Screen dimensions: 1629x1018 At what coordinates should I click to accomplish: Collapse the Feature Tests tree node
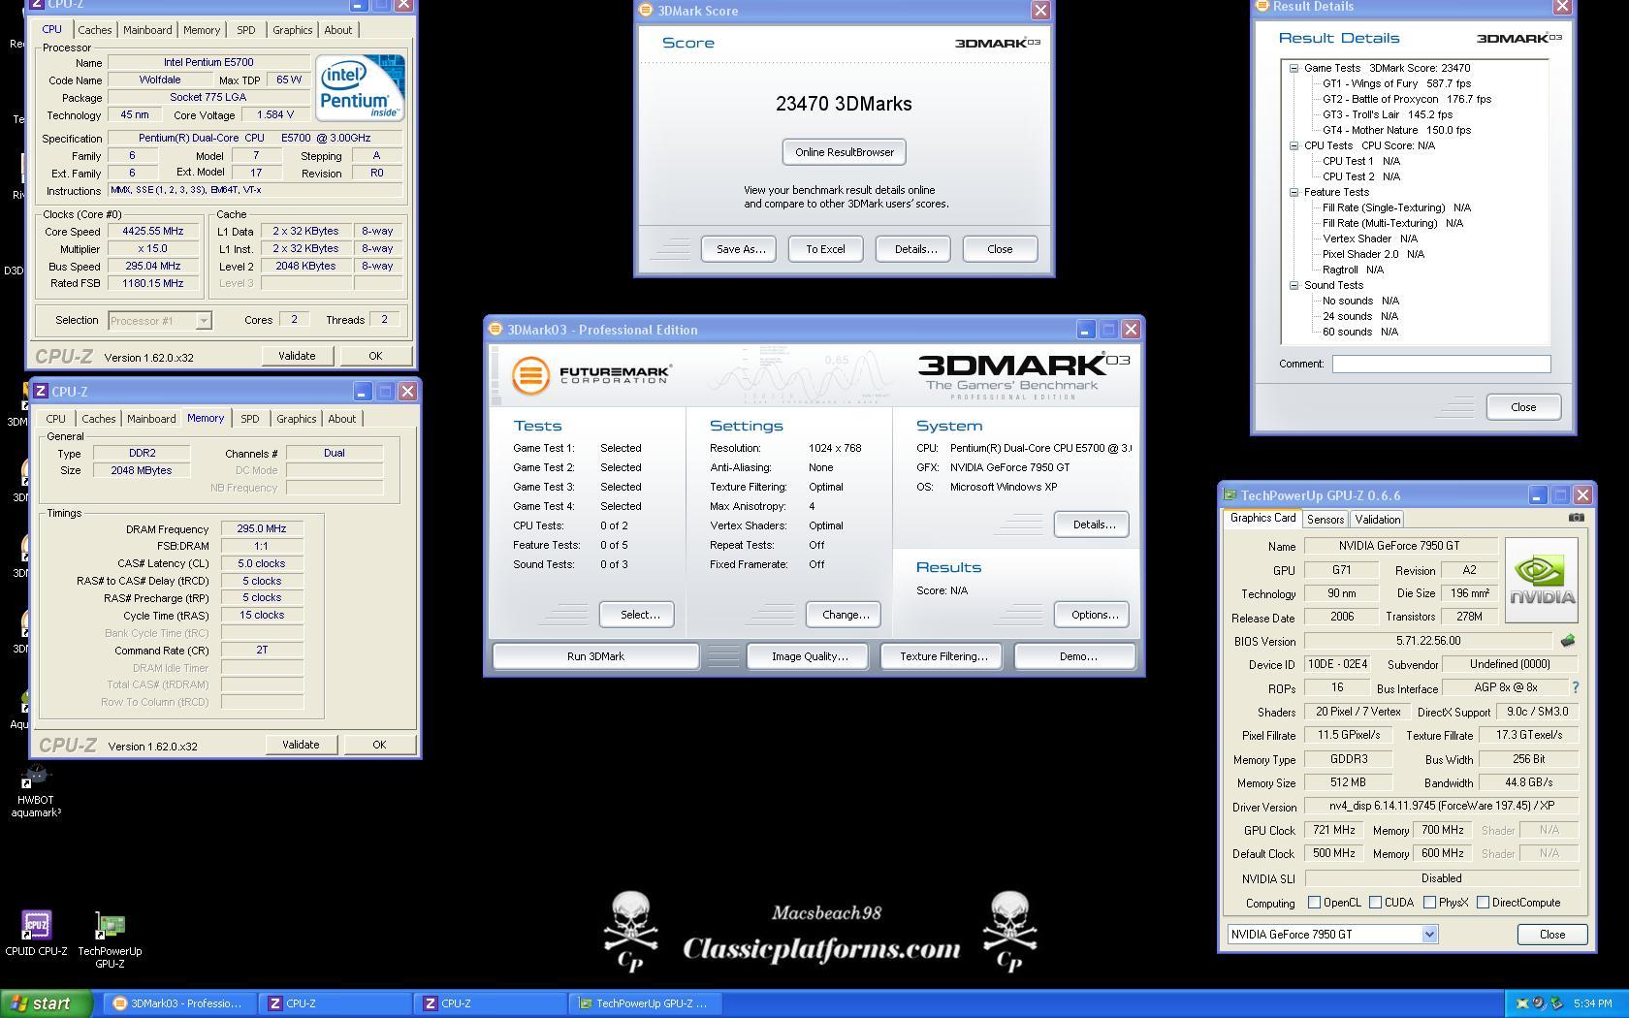[x=1294, y=192]
